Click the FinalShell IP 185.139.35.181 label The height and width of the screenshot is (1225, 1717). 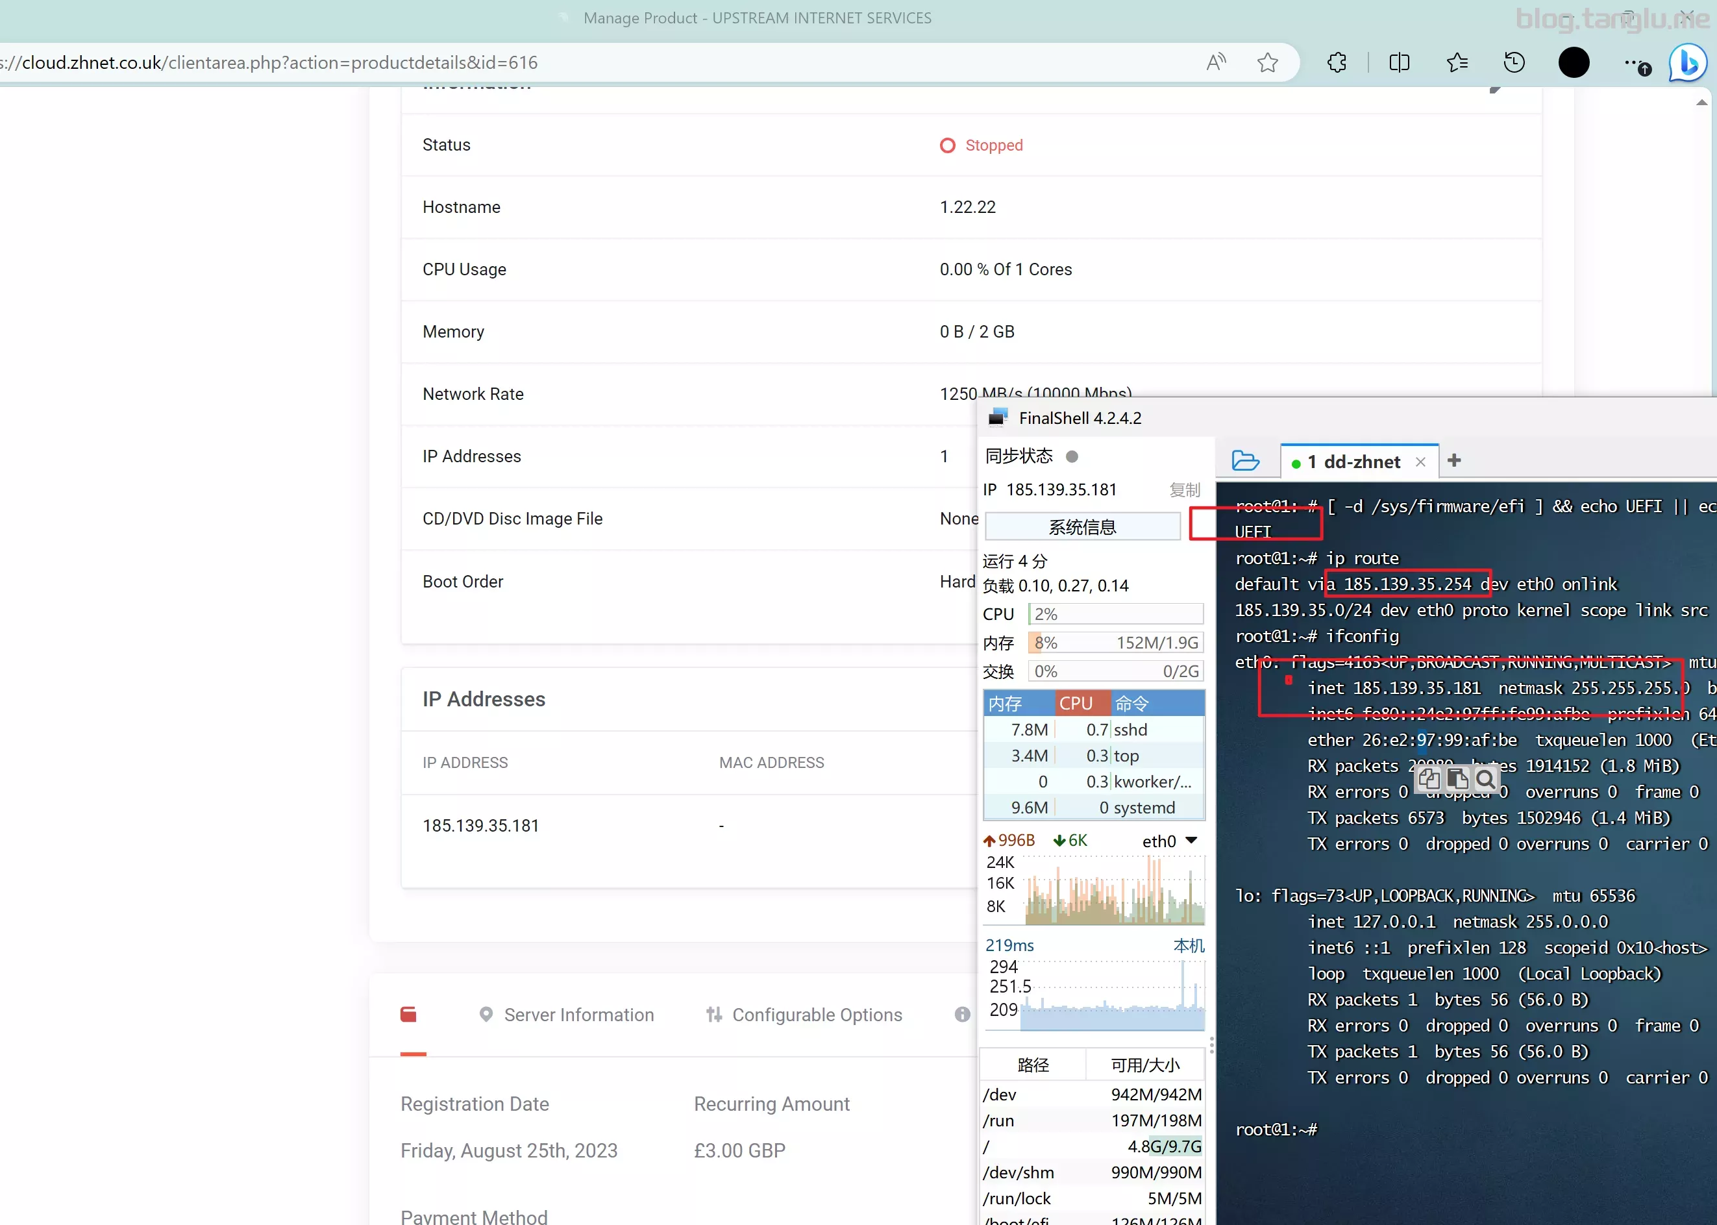click(x=1050, y=489)
